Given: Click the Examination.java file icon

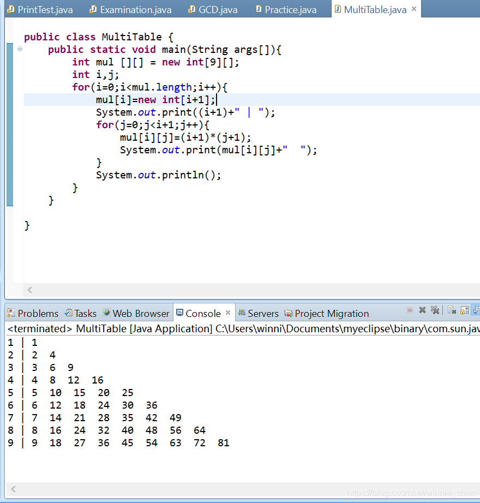Looking at the screenshot, I should [x=93, y=9].
